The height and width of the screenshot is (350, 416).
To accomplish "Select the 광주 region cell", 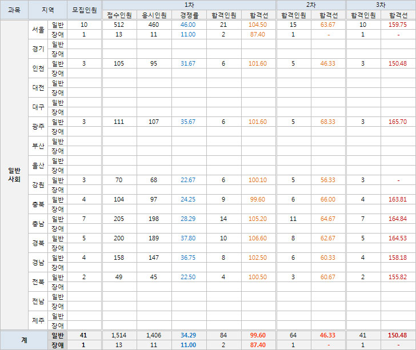I will [x=38, y=127].
